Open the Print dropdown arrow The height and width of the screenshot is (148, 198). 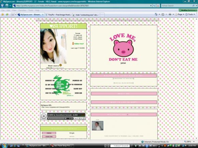[173, 15]
